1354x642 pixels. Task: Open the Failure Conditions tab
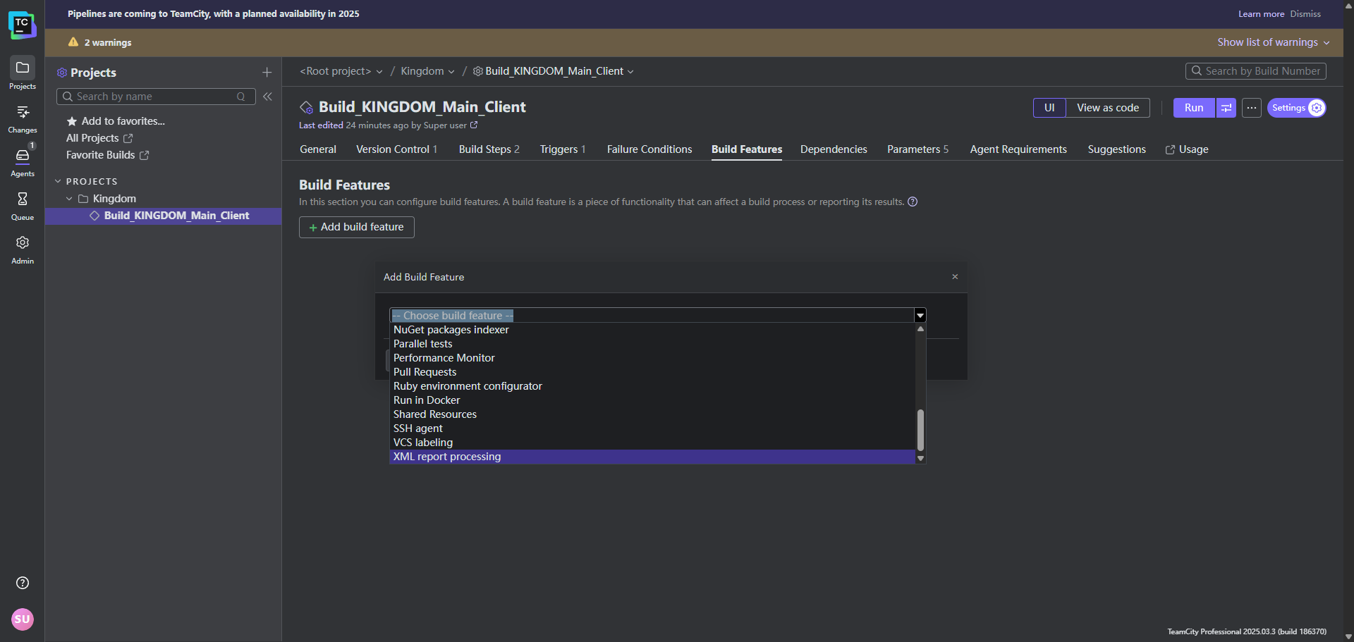pyautogui.click(x=649, y=149)
